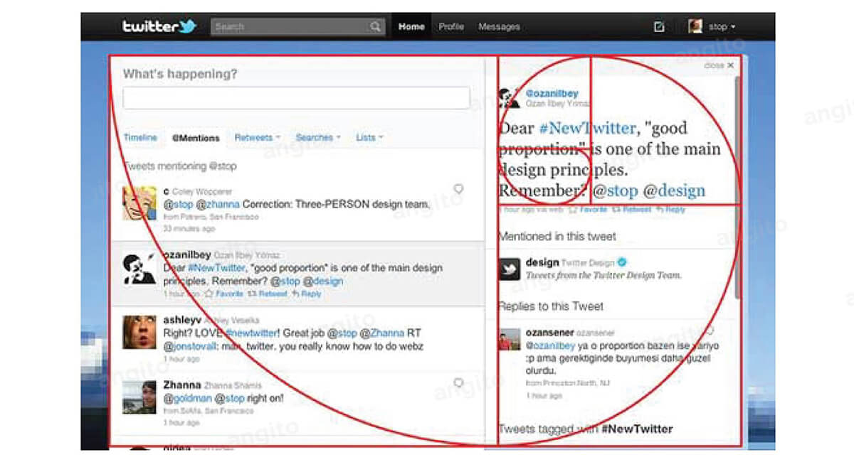
Task: Reply to the tweet in the details pane
Action: 670,210
